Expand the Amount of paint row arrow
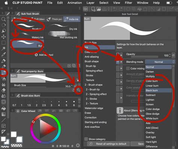 (121, 75)
